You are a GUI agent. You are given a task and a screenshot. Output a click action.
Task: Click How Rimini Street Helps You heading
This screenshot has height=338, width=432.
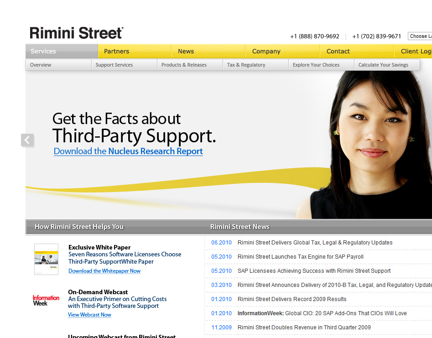pos(79,227)
